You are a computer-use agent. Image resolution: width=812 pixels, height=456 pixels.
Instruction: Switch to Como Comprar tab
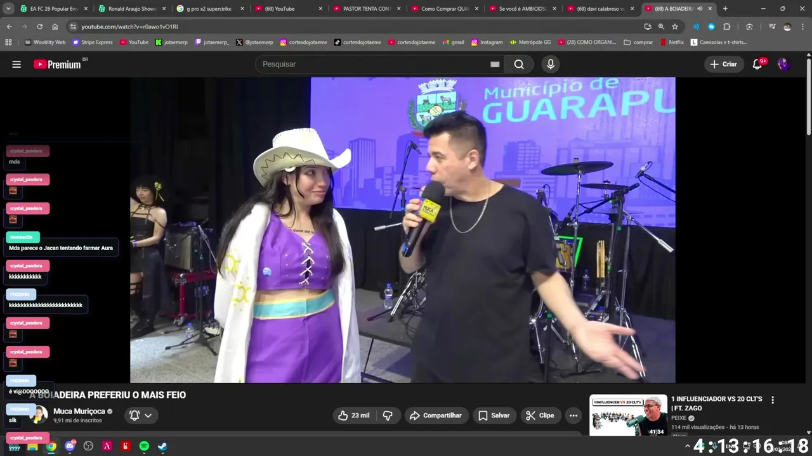click(444, 9)
